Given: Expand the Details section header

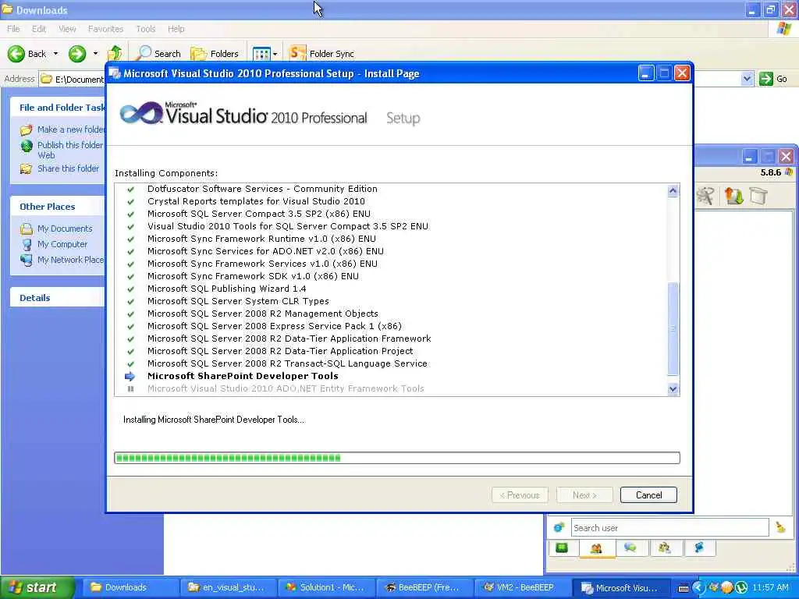Looking at the screenshot, I should [57, 297].
